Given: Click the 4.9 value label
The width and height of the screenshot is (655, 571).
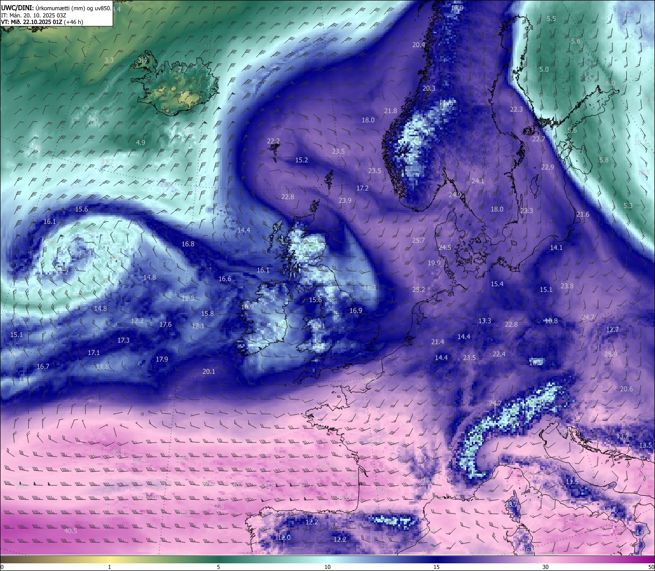Looking at the screenshot, I should [141, 143].
